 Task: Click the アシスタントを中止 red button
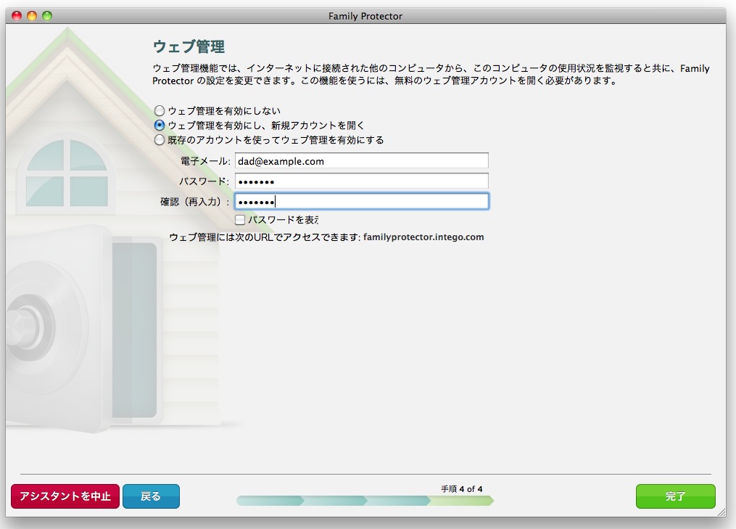(x=65, y=496)
